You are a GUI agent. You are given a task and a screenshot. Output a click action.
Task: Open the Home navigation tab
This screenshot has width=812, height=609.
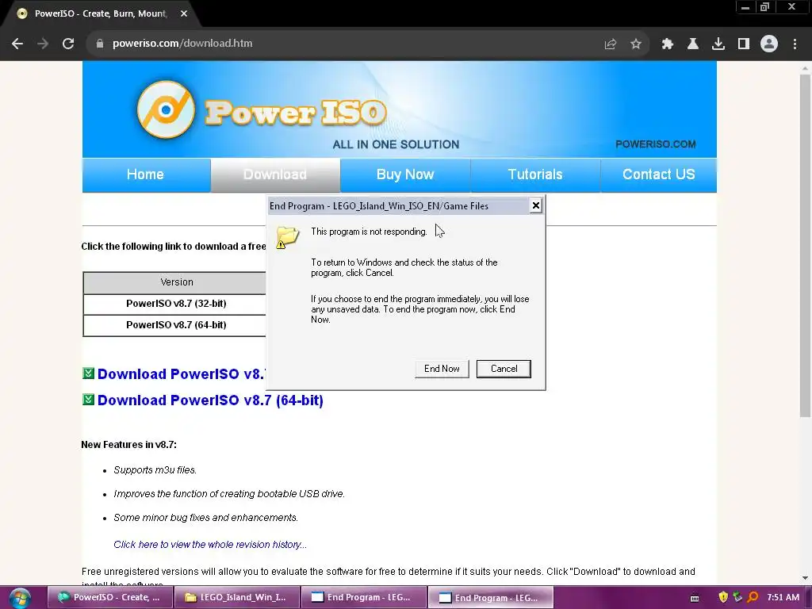point(146,175)
